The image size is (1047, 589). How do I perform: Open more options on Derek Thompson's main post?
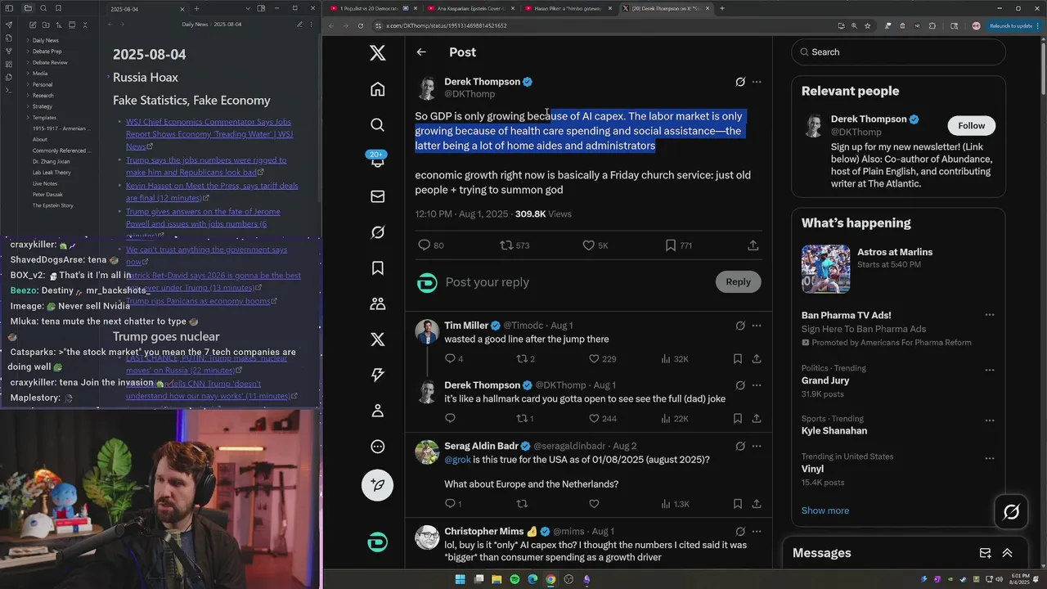[x=757, y=82]
